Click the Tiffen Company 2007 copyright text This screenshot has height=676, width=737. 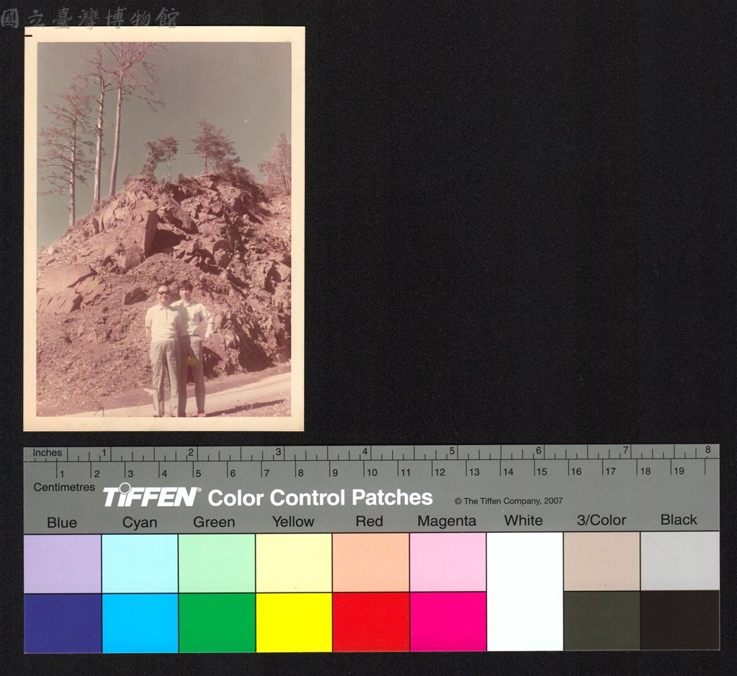click(x=509, y=501)
